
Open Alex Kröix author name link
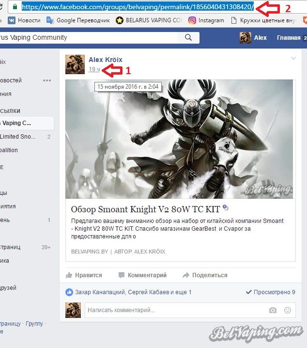pyautogui.click(x=106, y=60)
